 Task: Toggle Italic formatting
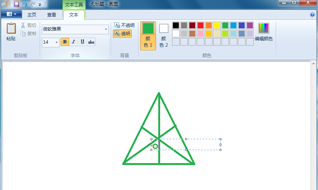click(74, 42)
